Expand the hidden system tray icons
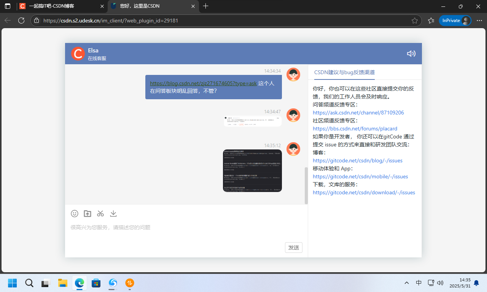This screenshot has height=292, width=487. click(x=407, y=283)
